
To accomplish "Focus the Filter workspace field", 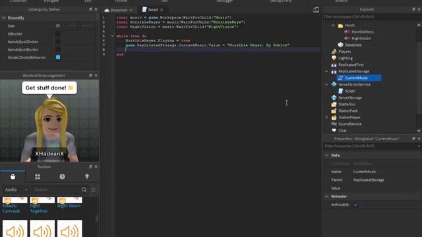I will click(x=371, y=16).
